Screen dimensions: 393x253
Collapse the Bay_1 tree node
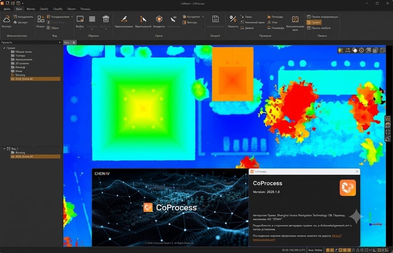(x=4, y=149)
